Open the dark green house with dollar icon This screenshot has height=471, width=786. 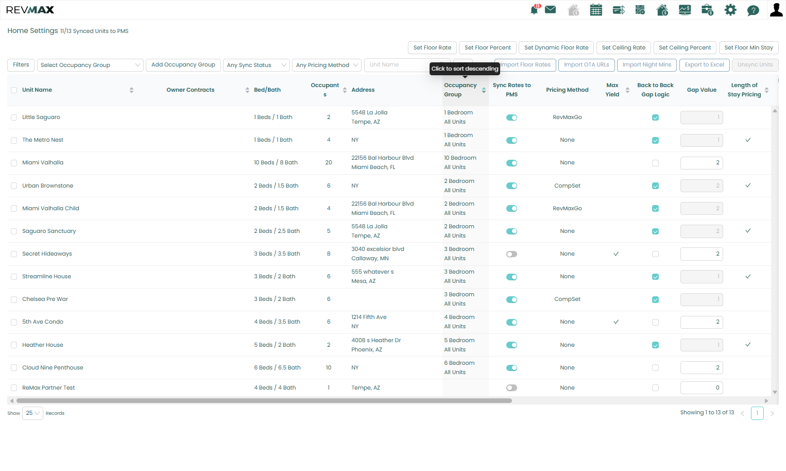click(x=662, y=10)
